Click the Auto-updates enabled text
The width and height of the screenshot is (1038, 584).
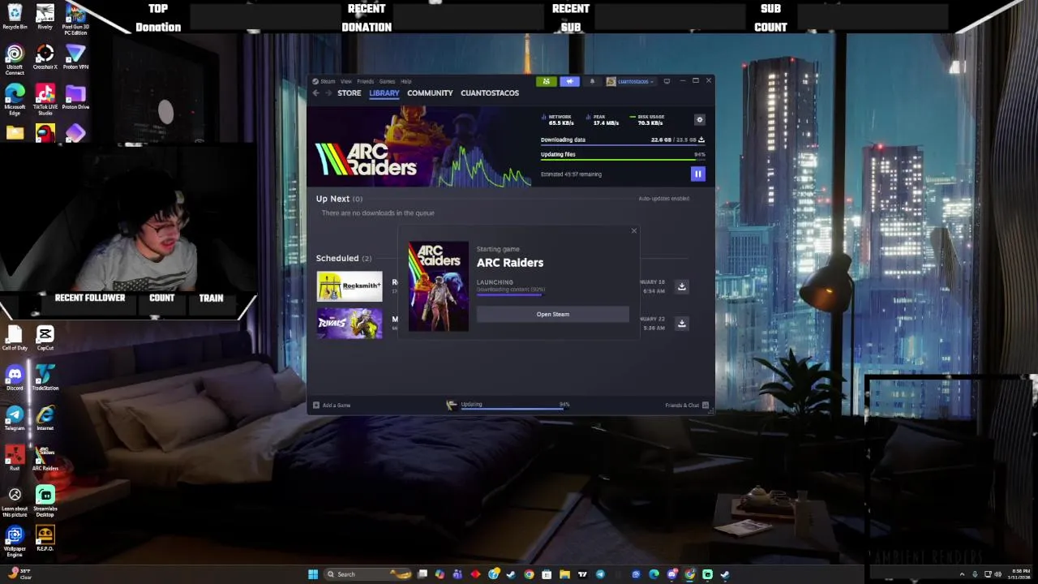[x=663, y=199]
